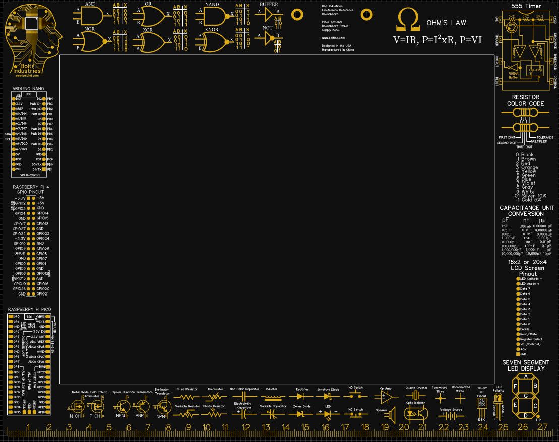The width and height of the screenshot is (559, 442).
Task: Select the Opto Isolator symbol
Action: (416, 413)
